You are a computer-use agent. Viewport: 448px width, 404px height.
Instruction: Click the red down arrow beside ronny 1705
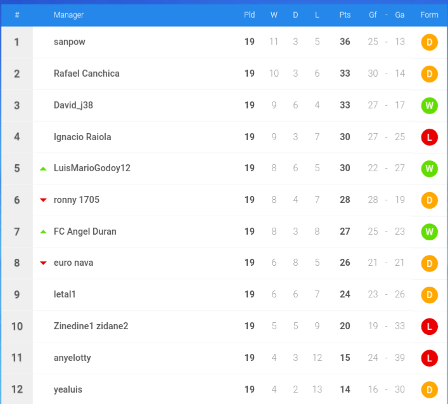[43, 200]
